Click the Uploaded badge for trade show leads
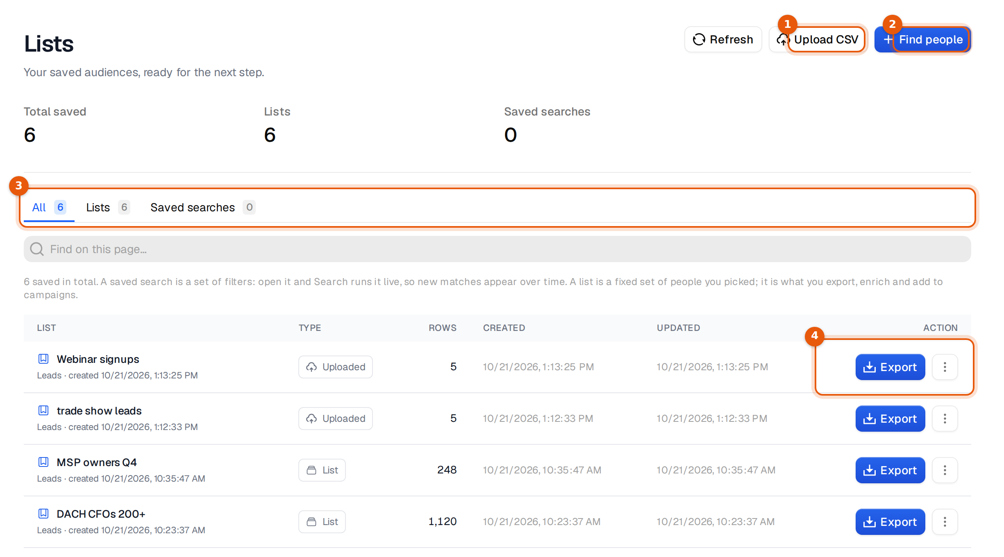This screenshot has width=1004, height=557. pos(336,419)
